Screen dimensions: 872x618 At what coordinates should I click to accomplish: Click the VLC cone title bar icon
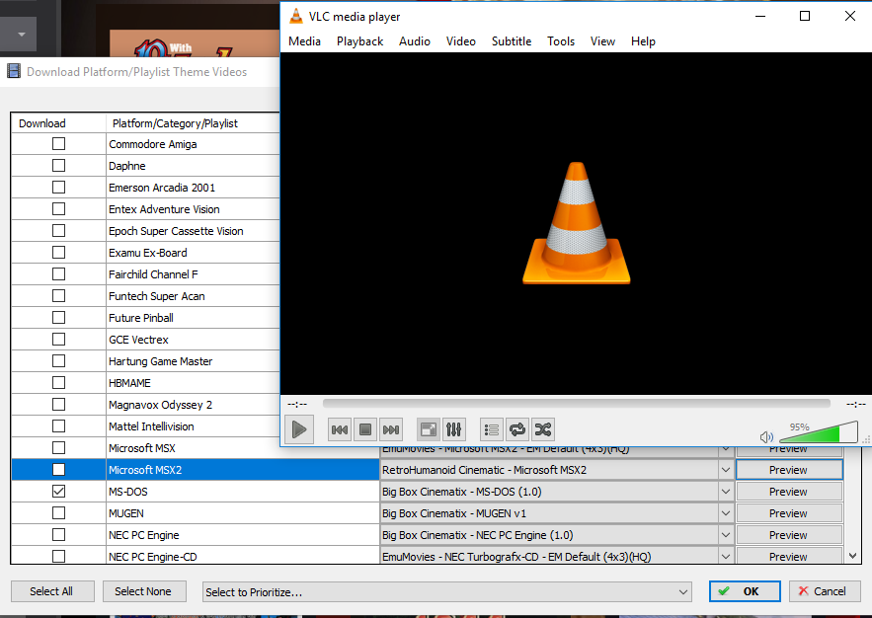(x=296, y=16)
